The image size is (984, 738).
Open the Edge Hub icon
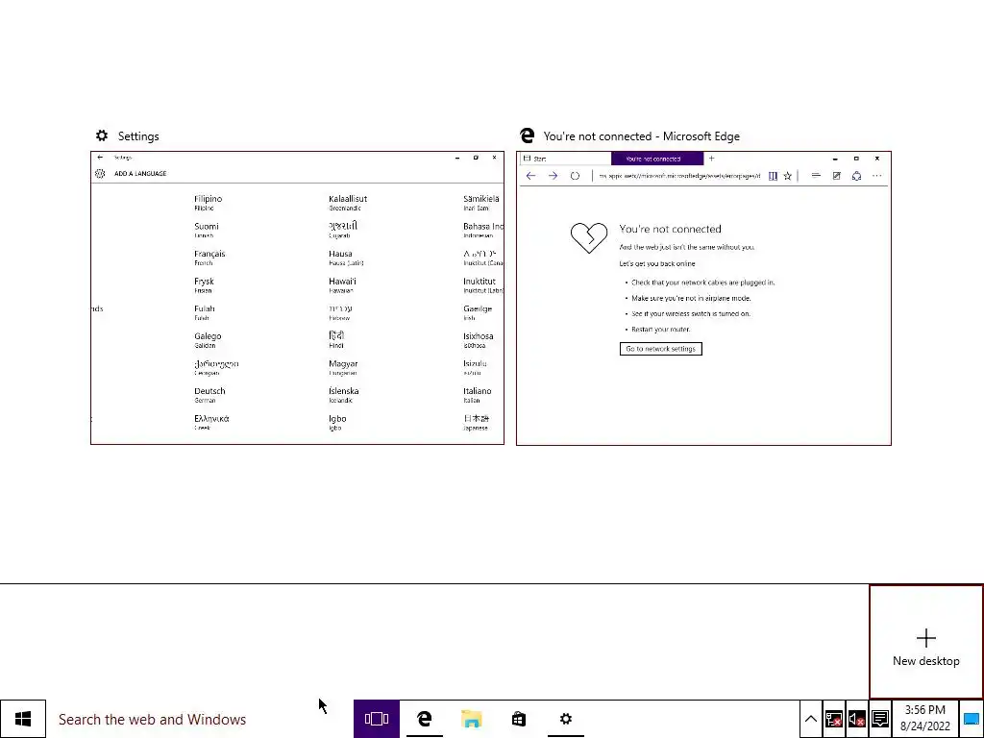click(816, 177)
